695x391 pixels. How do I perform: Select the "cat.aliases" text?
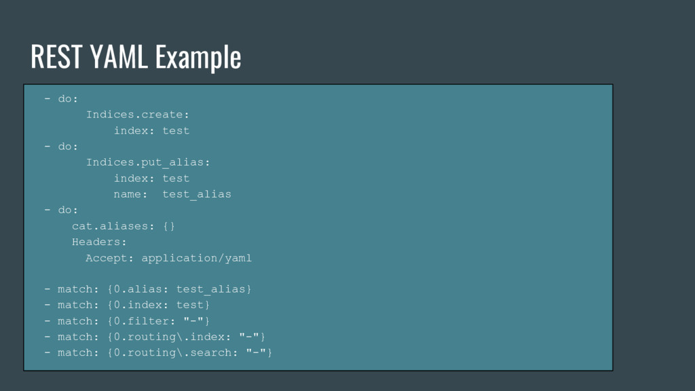pos(113,225)
